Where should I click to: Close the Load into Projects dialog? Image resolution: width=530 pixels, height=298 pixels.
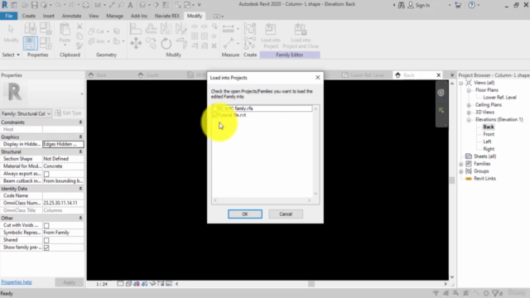(317, 77)
